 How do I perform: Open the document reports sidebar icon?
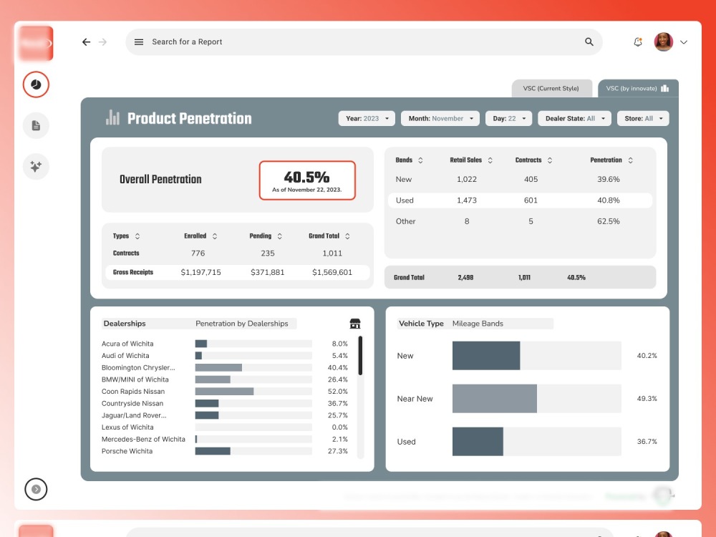coord(36,125)
